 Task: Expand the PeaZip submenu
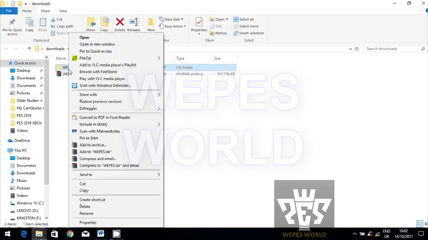pyautogui.click(x=158, y=58)
